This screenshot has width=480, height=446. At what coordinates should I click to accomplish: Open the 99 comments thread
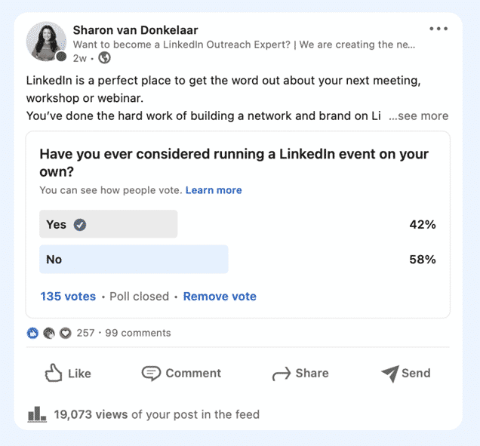(138, 333)
